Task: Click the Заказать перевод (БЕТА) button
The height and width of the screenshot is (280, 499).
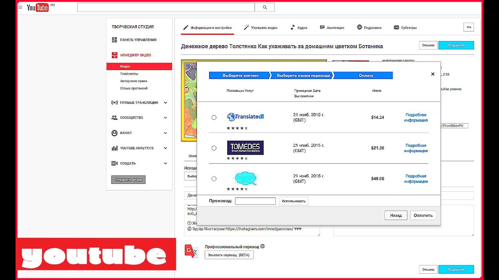Action: tap(229, 255)
